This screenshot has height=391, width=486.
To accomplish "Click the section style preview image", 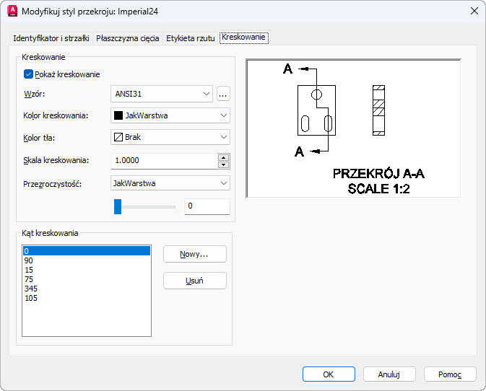I will pos(353,128).
